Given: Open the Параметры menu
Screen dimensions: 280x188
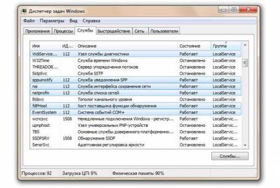Looking at the screenshot, I should [x=52, y=21].
